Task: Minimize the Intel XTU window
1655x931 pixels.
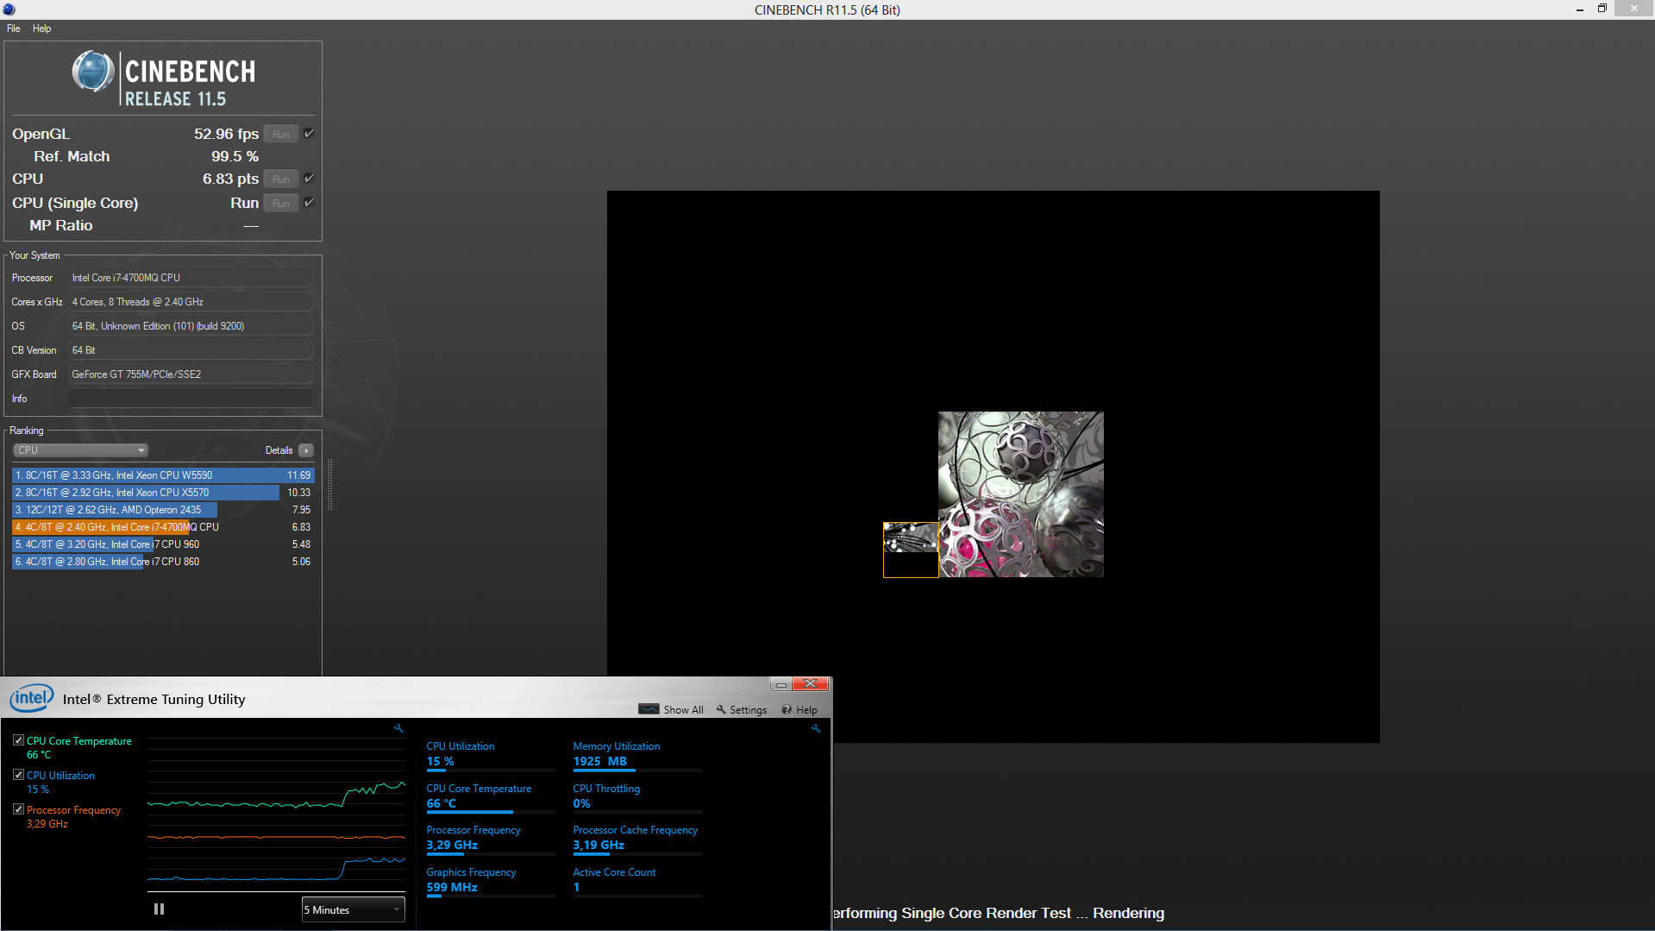Action: tap(780, 684)
